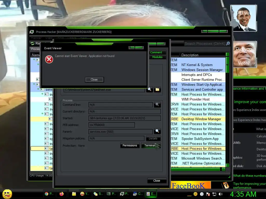266x199 pixels.
Task: Click the process icon of Microsoft Windows Search row
Action: [46, 158]
